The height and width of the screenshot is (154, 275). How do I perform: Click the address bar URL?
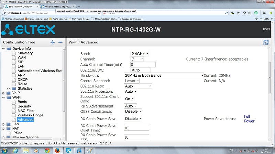pyautogui.click(x=29, y=13)
